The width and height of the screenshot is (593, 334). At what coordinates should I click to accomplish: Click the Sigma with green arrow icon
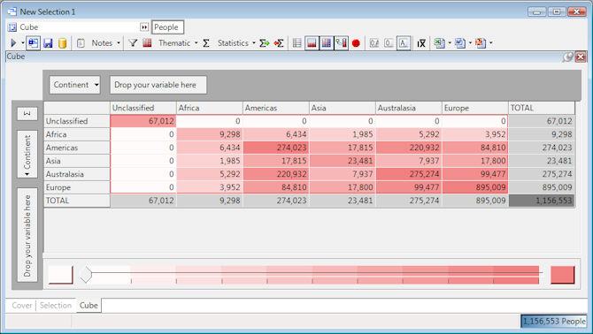tap(265, 43)
